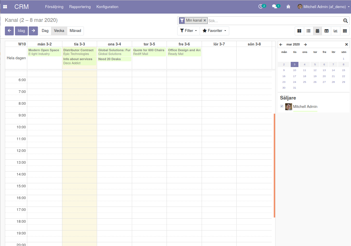Switch calendar to Månad view
This screenshot has width=351, height=246.
[x=75, y=31]
